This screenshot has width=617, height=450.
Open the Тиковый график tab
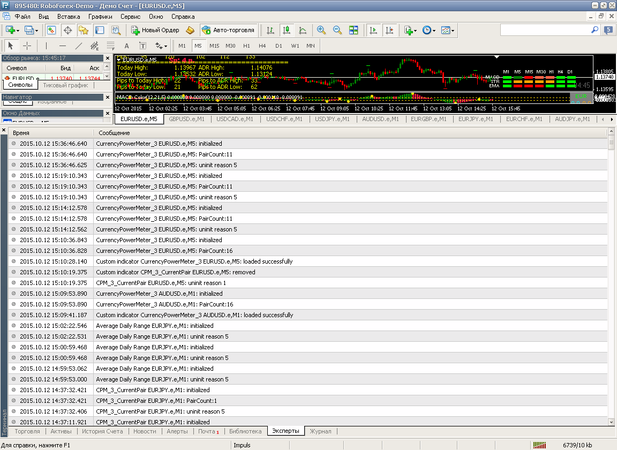coord(66,85)
